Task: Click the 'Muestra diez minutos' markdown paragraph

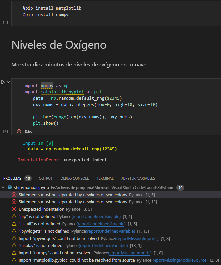Action: pos(79,65)
